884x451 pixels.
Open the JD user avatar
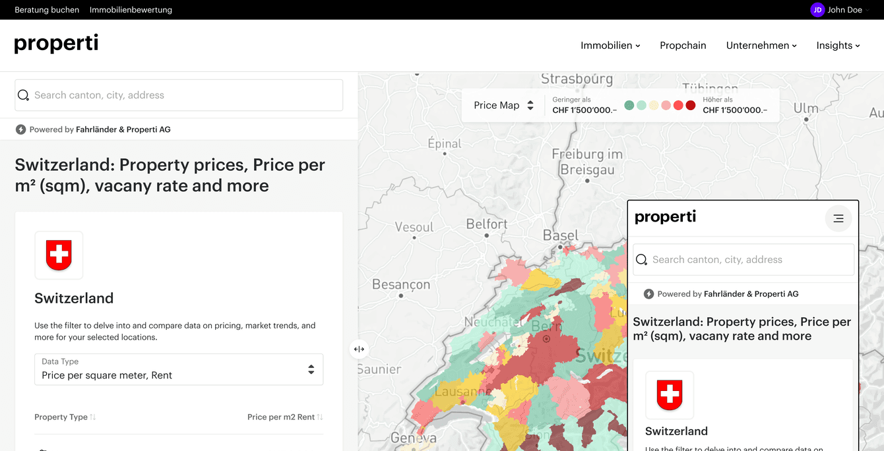[x=817, y=10]
